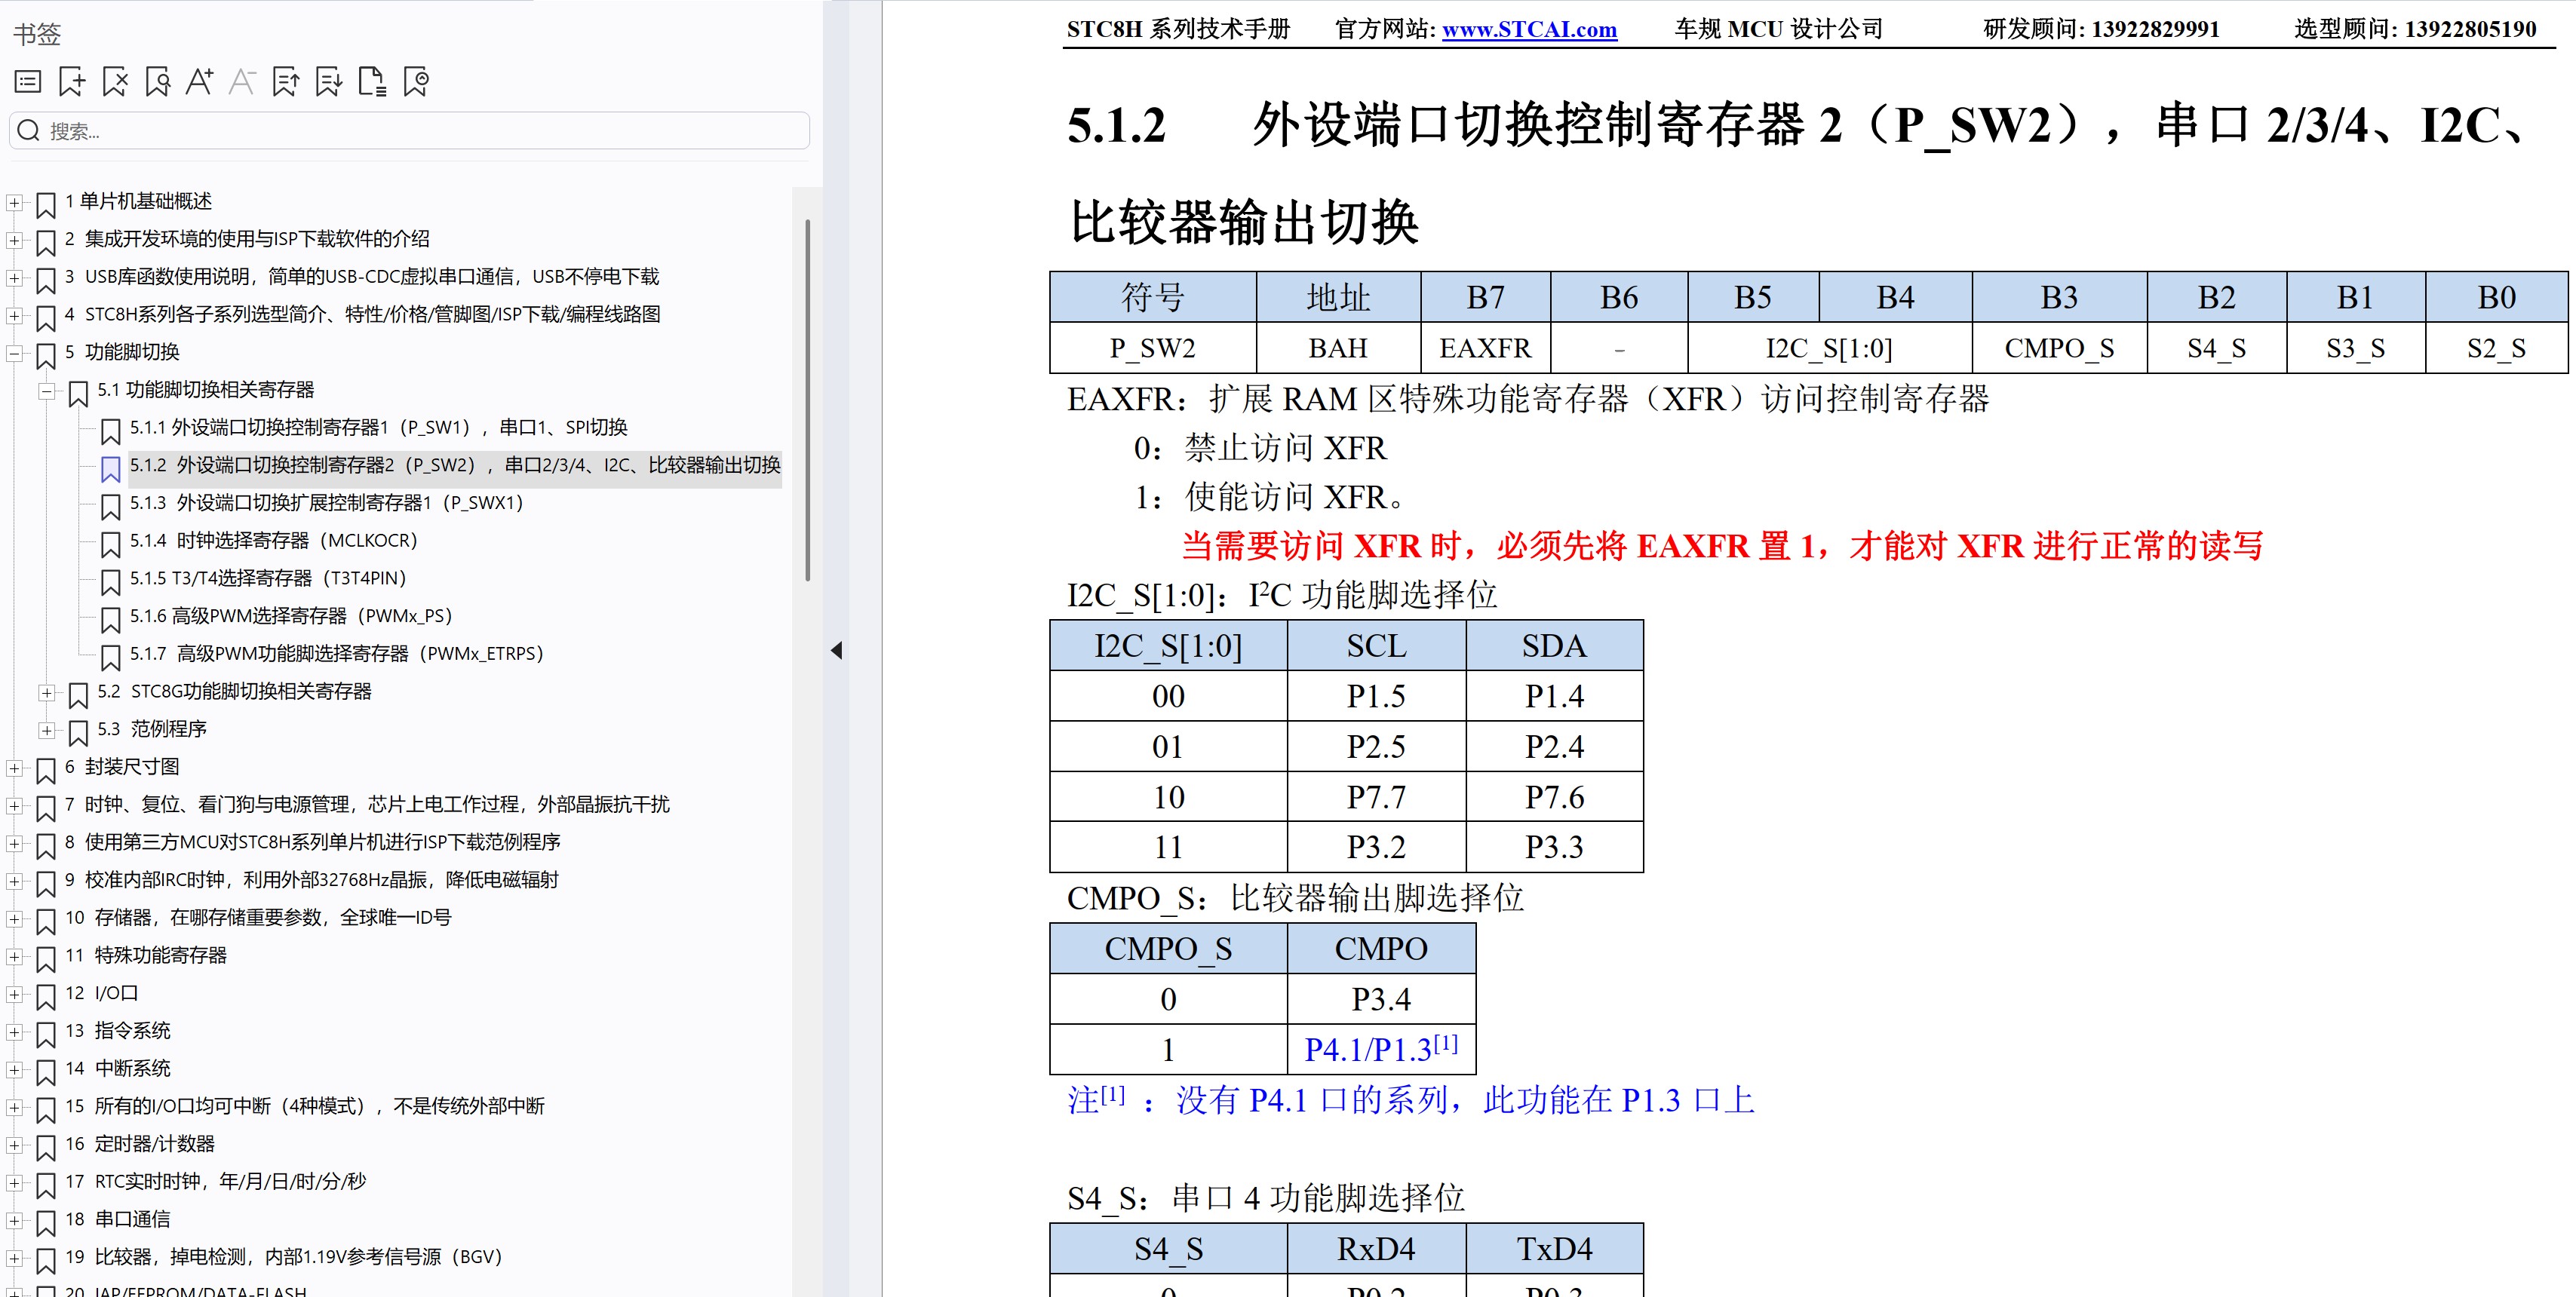Click the I2C_S[1:0] cell in P_SW2 row

coord(1829,348)
